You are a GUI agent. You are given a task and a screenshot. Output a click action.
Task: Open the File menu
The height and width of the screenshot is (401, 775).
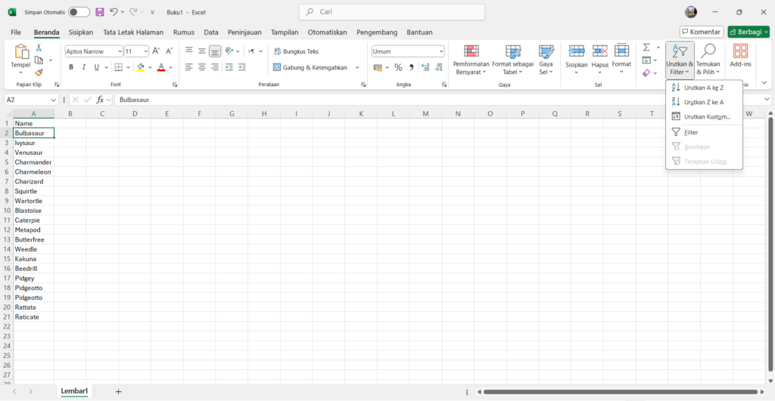click(x=16, y=32)
